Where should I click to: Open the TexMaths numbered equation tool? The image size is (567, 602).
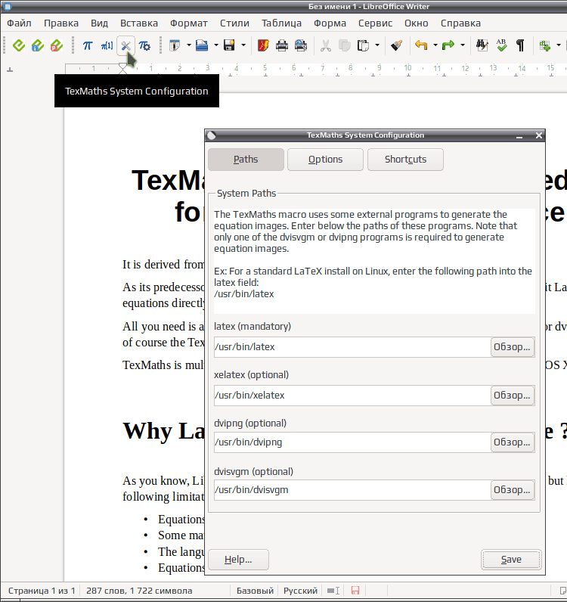coord(107,45)
